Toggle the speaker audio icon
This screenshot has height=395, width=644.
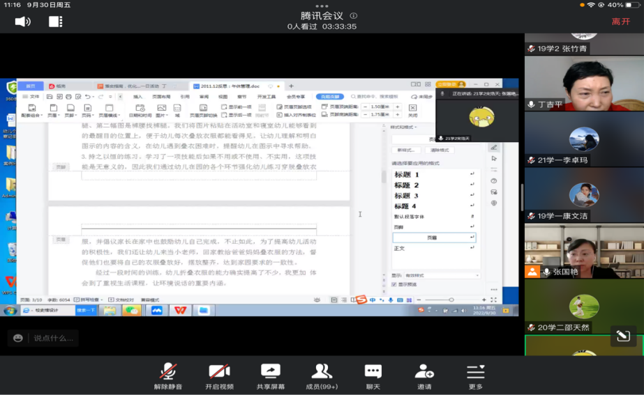(x=22, y=22)
